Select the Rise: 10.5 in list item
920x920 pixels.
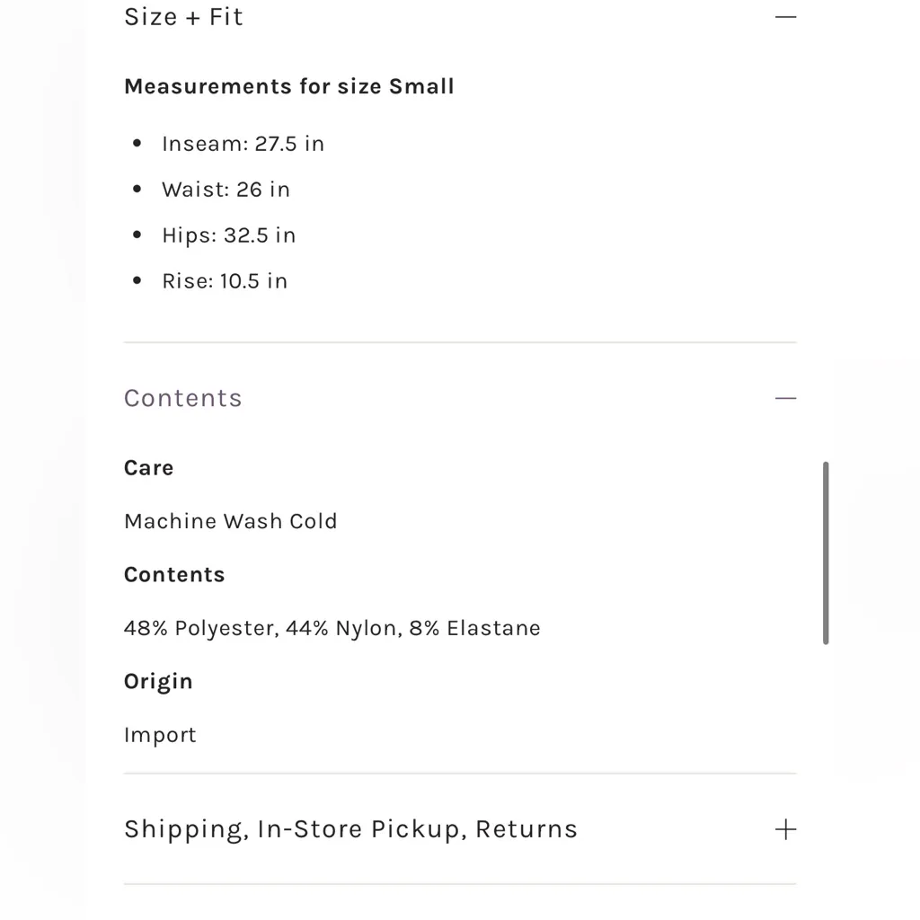pos(225,281)
